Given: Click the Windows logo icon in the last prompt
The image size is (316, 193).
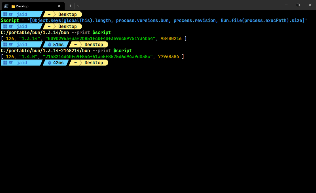Looking at the screenshot, I should [x=6, y=63].
